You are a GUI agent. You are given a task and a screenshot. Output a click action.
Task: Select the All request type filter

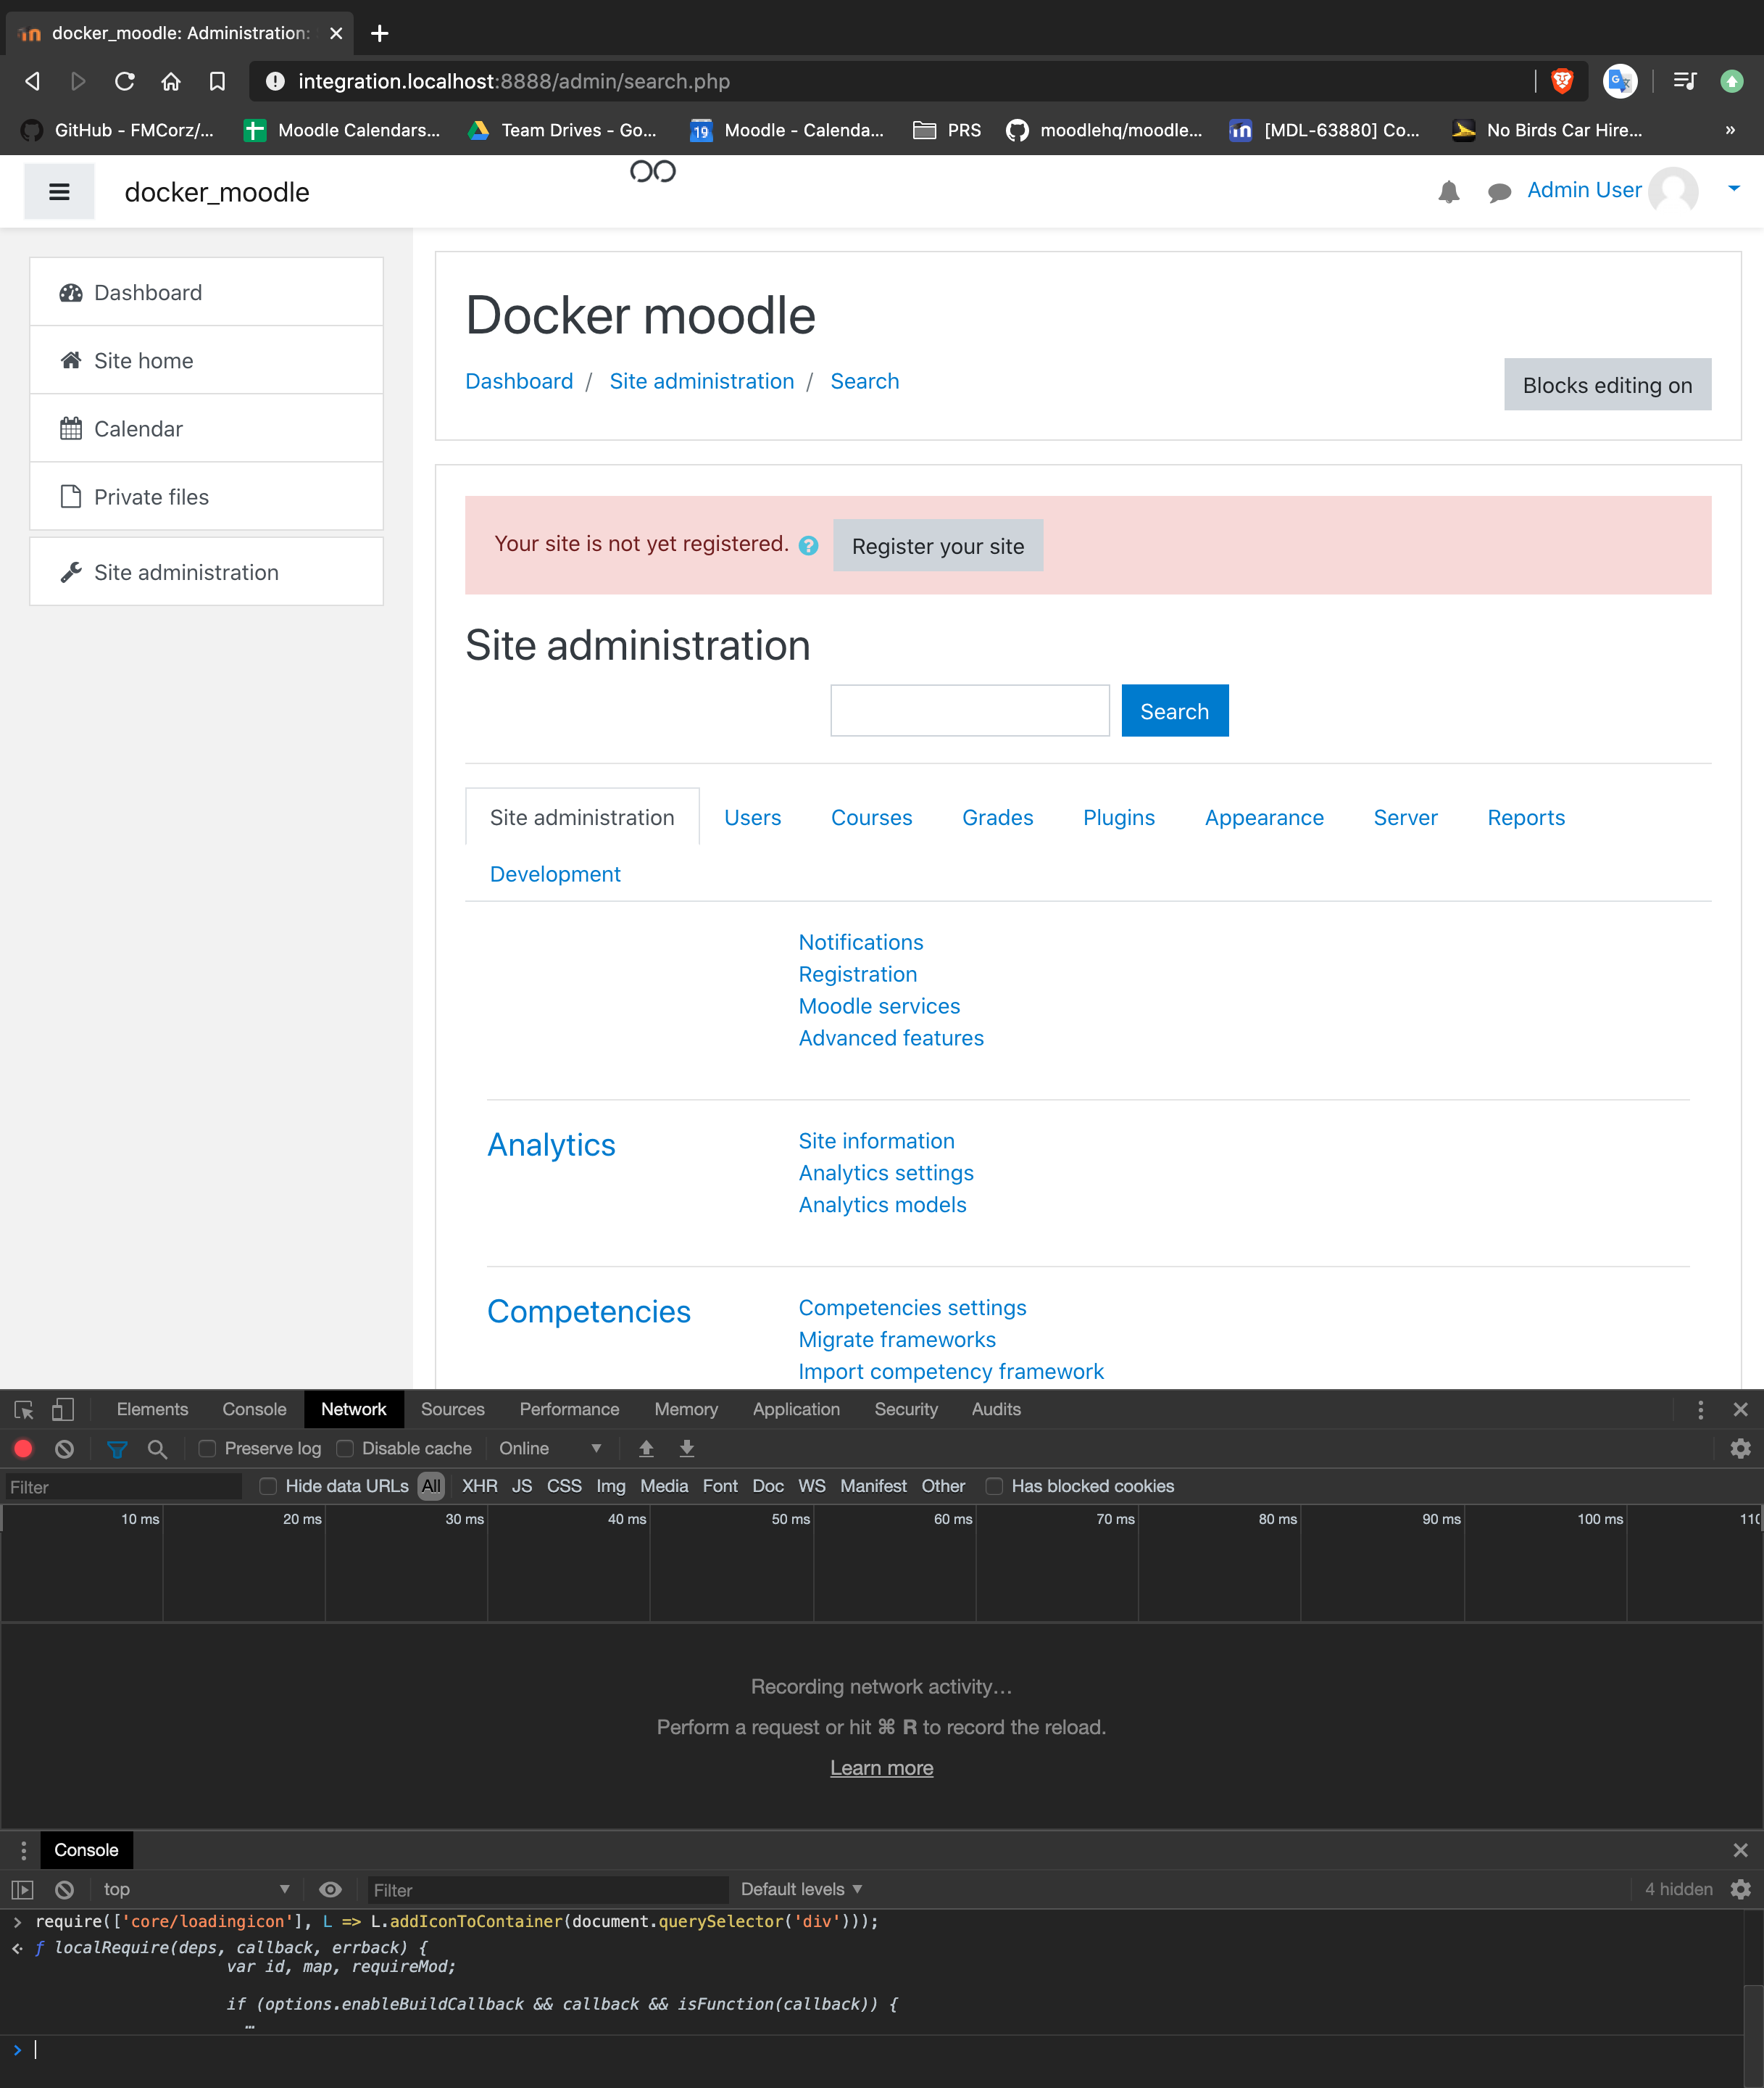click(x=431, y=1486)
